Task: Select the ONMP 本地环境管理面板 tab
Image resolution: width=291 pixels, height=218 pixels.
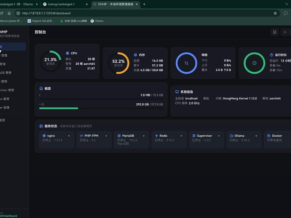Action: [116, 4]
